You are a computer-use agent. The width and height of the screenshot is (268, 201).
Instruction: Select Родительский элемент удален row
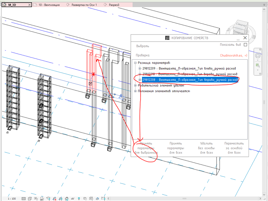pyautogui.click(x=161, y=85)
